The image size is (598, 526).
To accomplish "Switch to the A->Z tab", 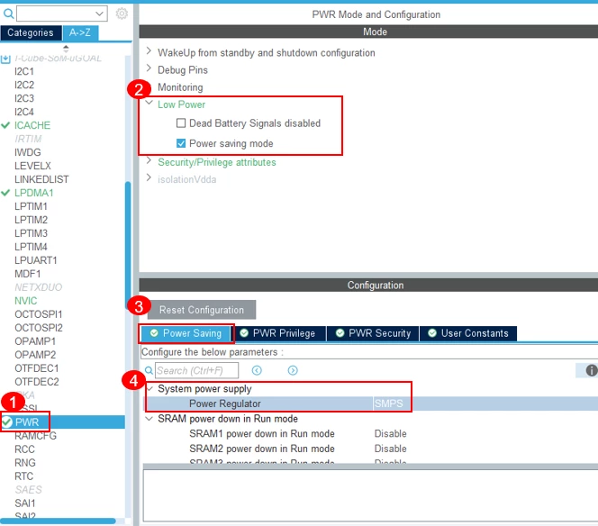I will tap(80, 32).
